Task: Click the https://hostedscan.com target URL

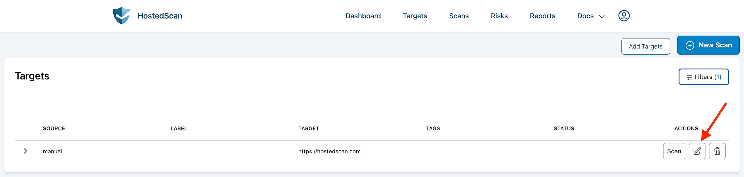Action: coord(329,151)
